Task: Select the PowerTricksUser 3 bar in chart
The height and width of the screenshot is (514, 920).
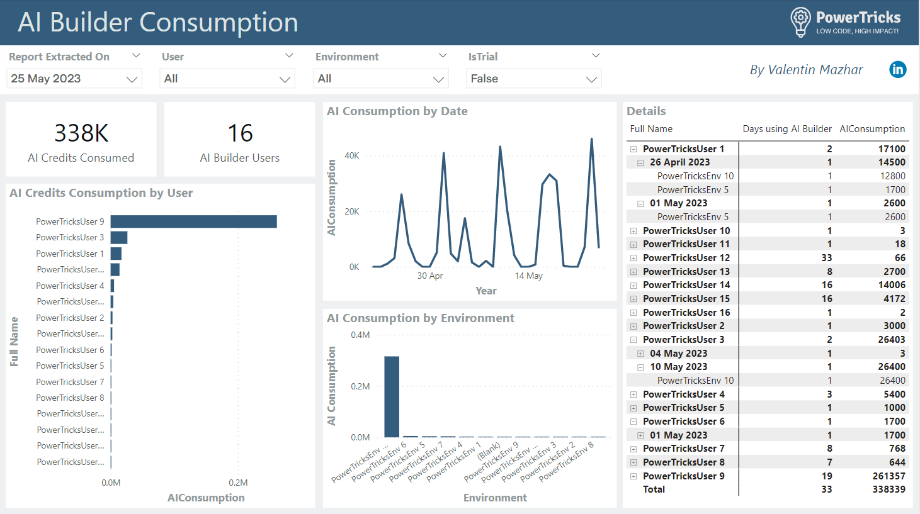Action: point(119,237)
